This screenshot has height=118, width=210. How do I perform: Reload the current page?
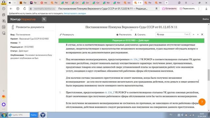click(x=25, y=9)
